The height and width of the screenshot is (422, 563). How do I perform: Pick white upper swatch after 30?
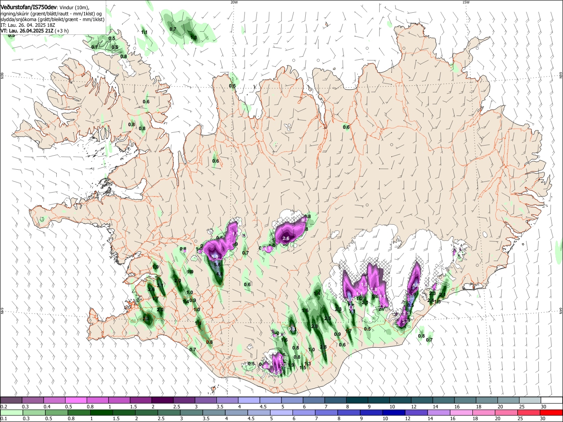coord(552,400)
